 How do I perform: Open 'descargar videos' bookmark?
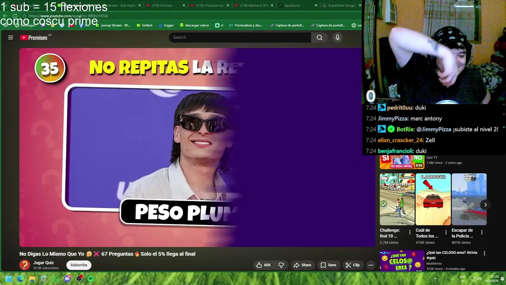click(194, 25)
